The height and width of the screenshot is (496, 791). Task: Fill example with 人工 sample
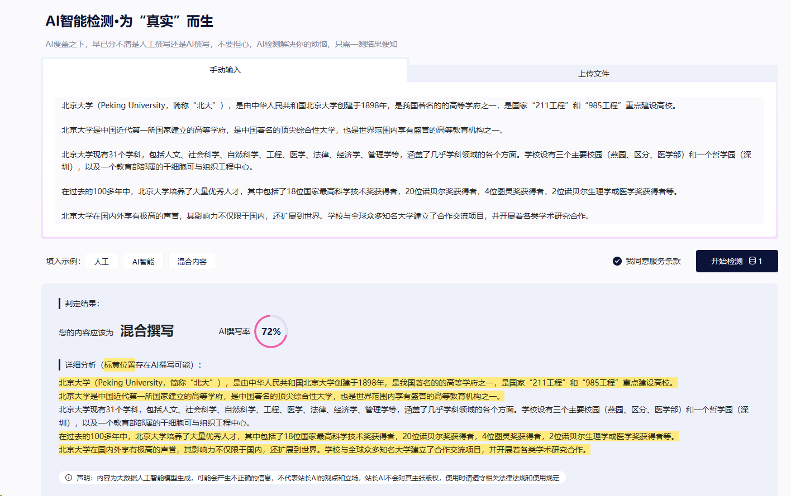102,262
